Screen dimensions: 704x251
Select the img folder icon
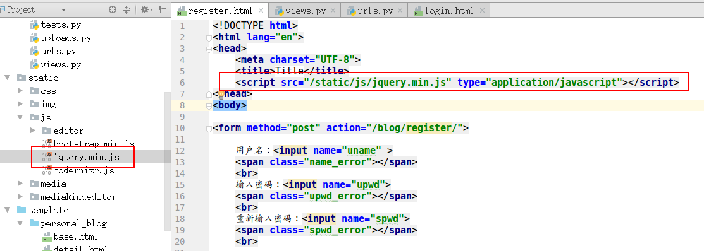(34, 104)
